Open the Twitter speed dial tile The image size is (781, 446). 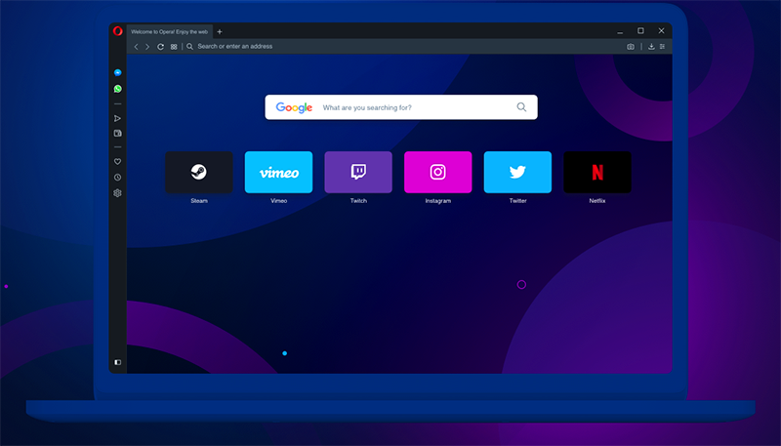pos(517,172)
